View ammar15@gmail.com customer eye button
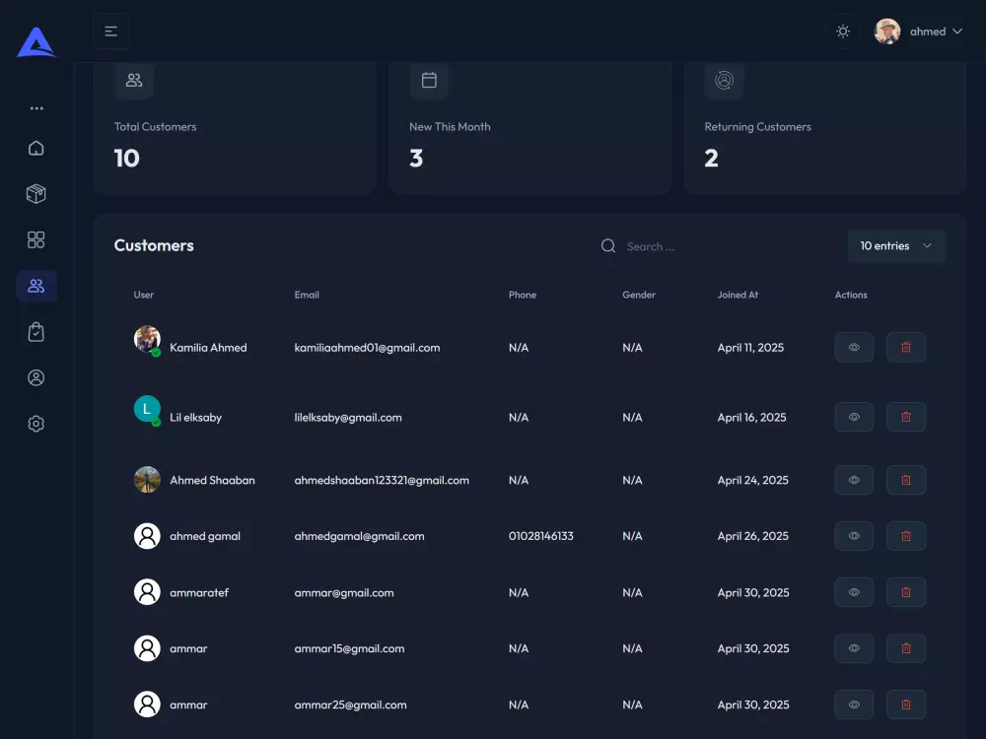Image resolution: width=986 pixels, height=739 pixels. 854,648
